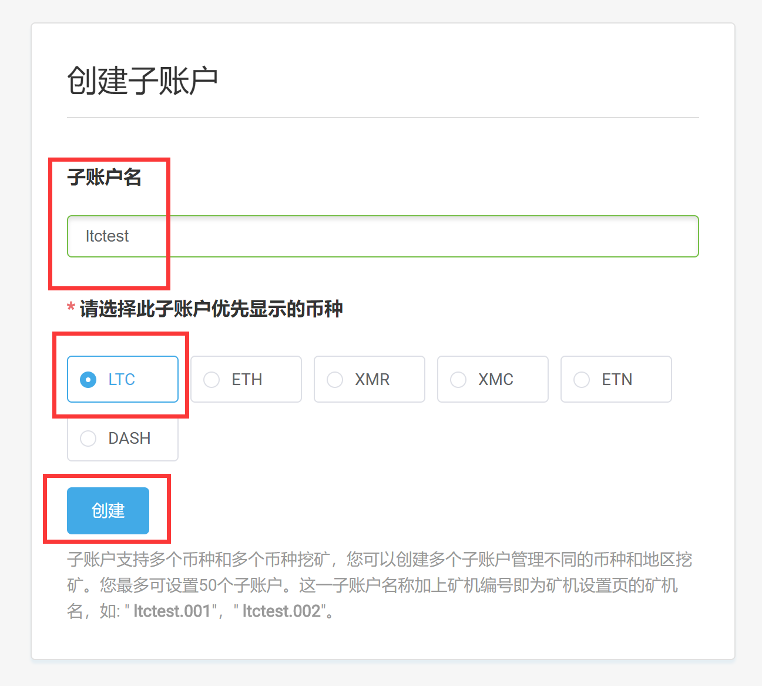Choose the DASH radio button circle
The width and height of the screenshot is (762, 686).
coord(88,439)
